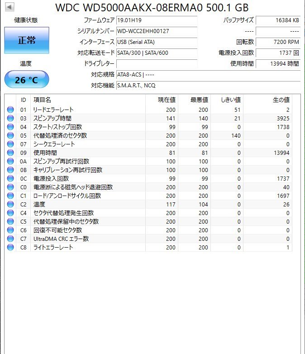Click the drive title WDC WD5000AAKX-08ERMA0 500.1 GB
Screen dimensions: 305x354
coord(152,8)
